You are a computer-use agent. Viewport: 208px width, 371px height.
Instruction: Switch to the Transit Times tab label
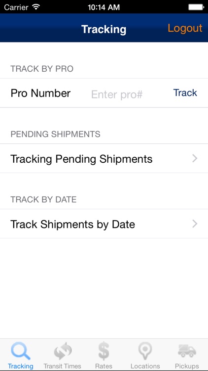[63, 366]
